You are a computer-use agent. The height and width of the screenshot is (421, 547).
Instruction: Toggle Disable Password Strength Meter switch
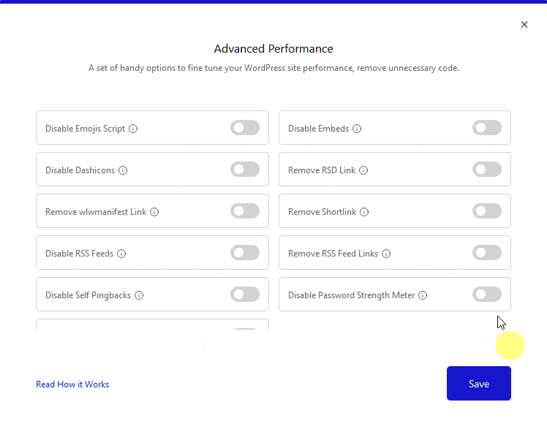(487, 295)
